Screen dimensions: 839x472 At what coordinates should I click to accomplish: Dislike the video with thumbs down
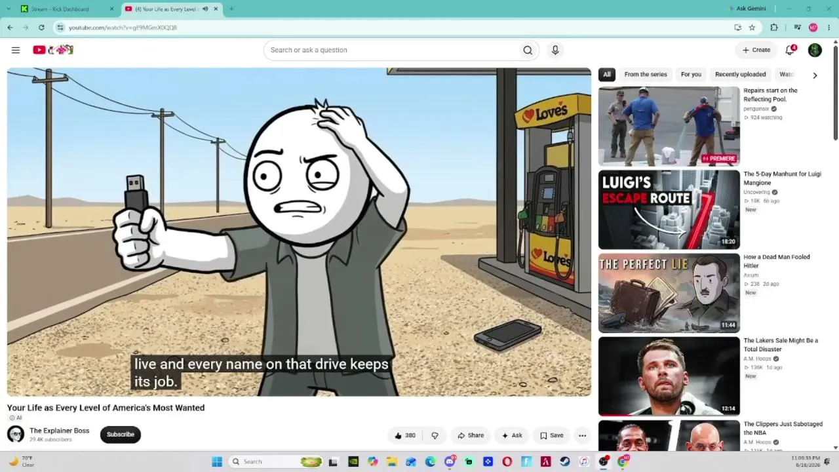tap(435, 435)
